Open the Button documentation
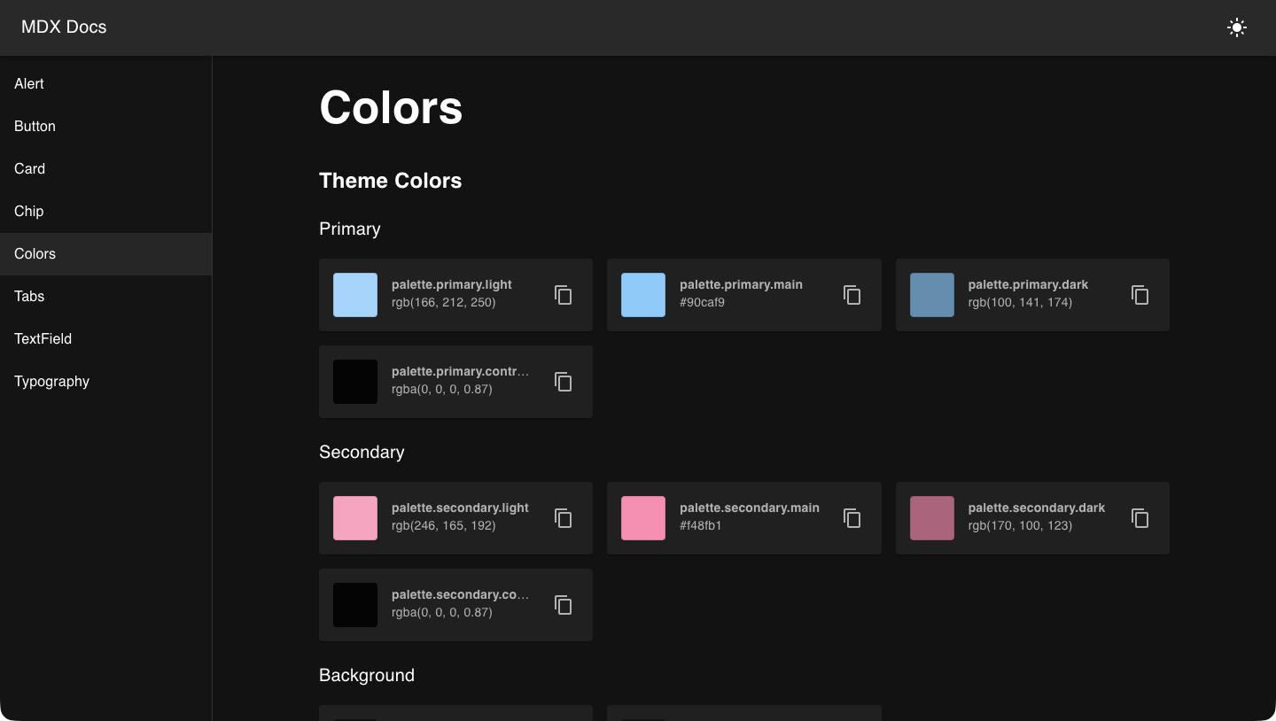Image resolution: width=1276 pixels, height=721 pixels. 35,126
